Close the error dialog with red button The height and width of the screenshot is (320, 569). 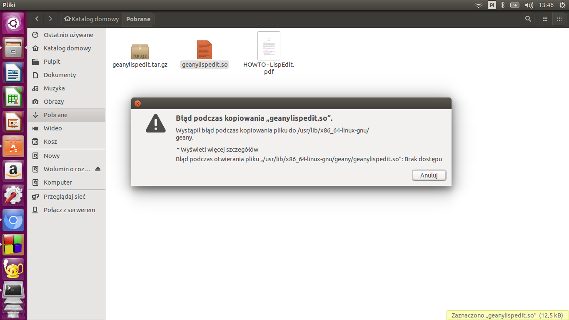pyautogui.click(x=137, y=104)
